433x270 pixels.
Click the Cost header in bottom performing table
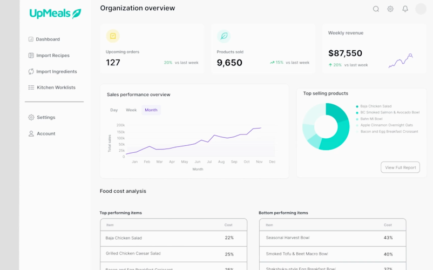coord(388,225)
